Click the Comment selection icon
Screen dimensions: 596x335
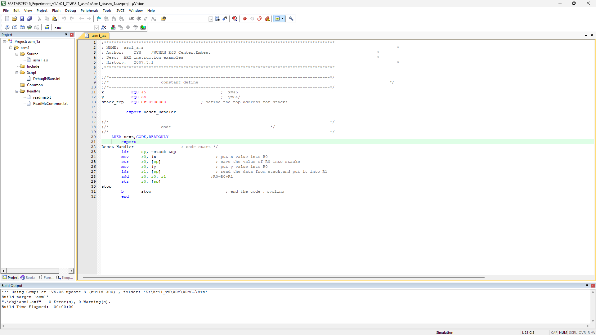point(146,19)
